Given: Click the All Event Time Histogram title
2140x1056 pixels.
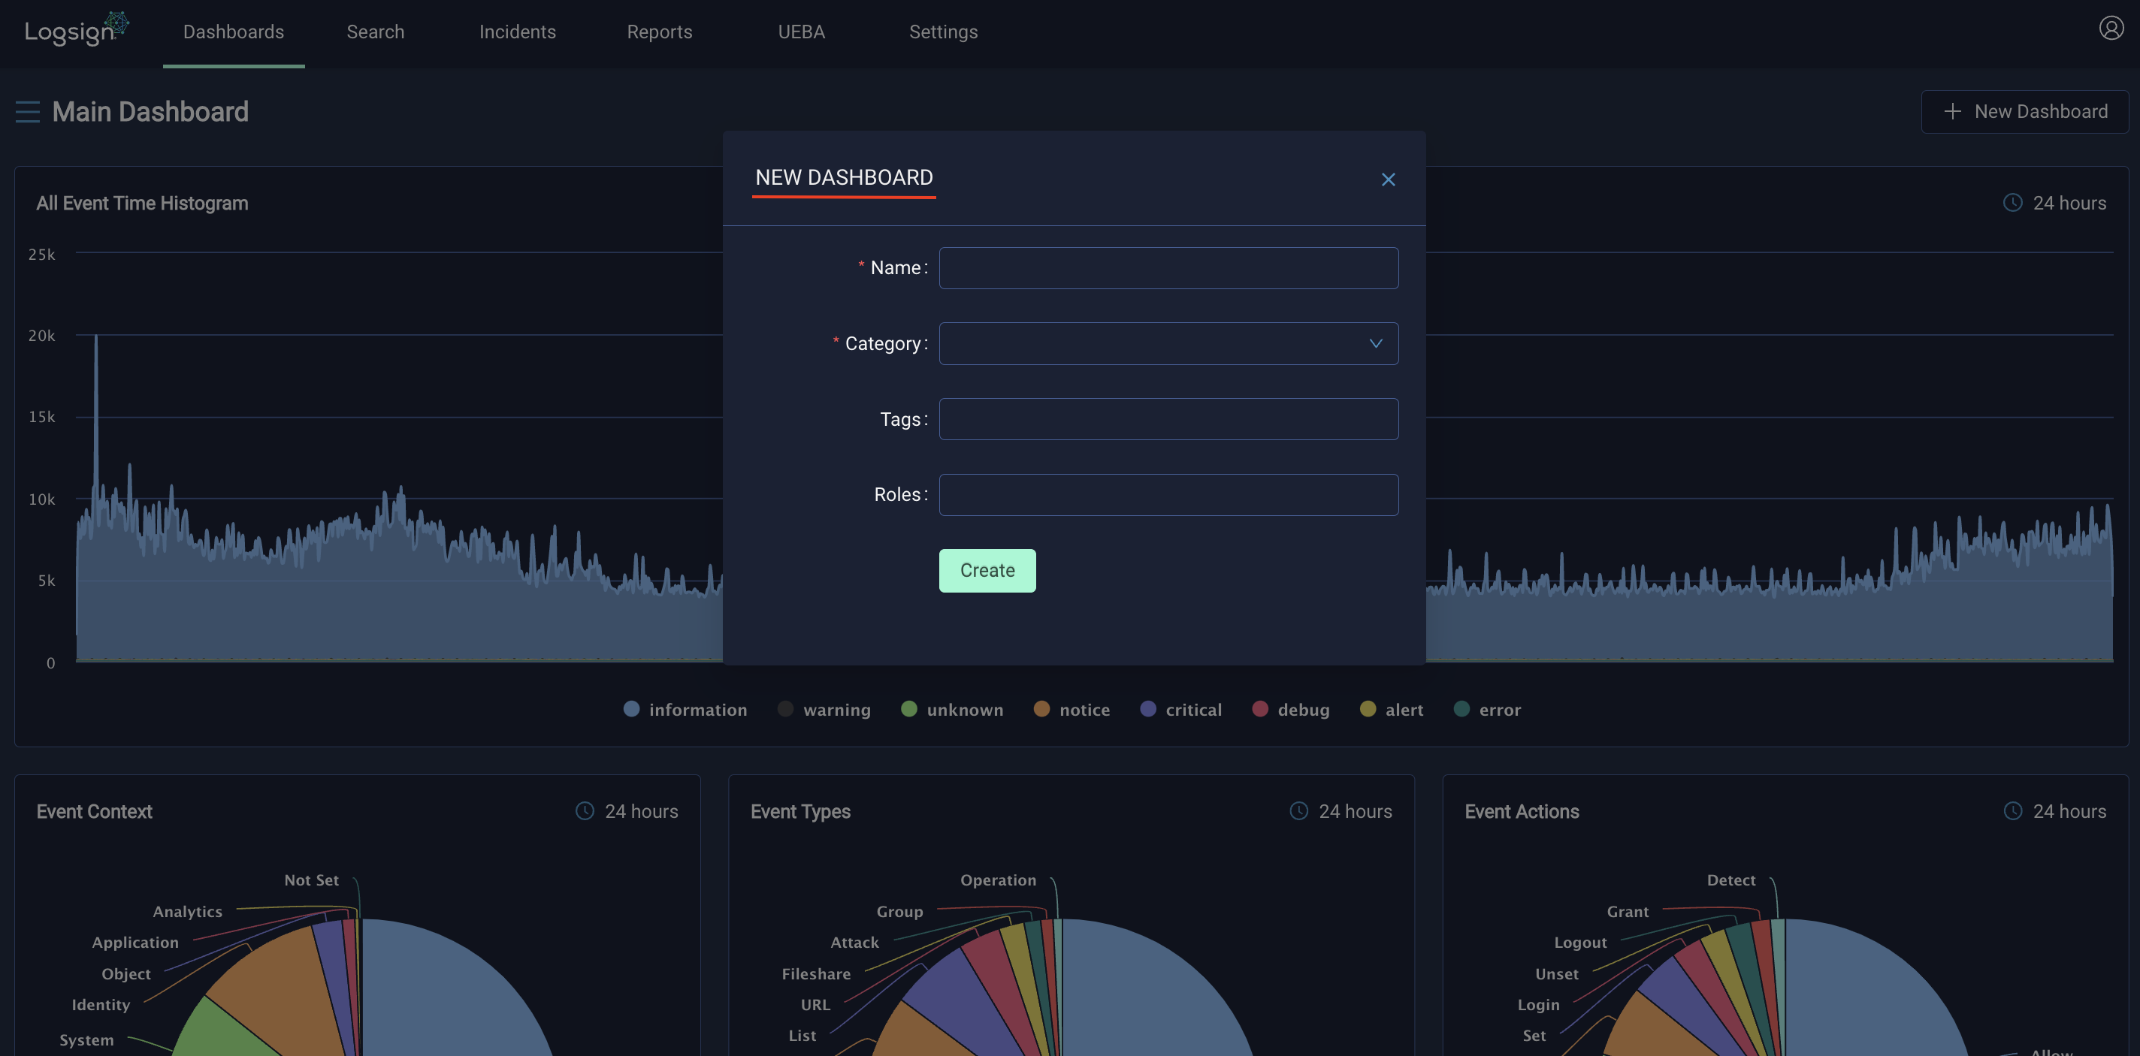Looking at the screenshot, I should tap(142, 203).
